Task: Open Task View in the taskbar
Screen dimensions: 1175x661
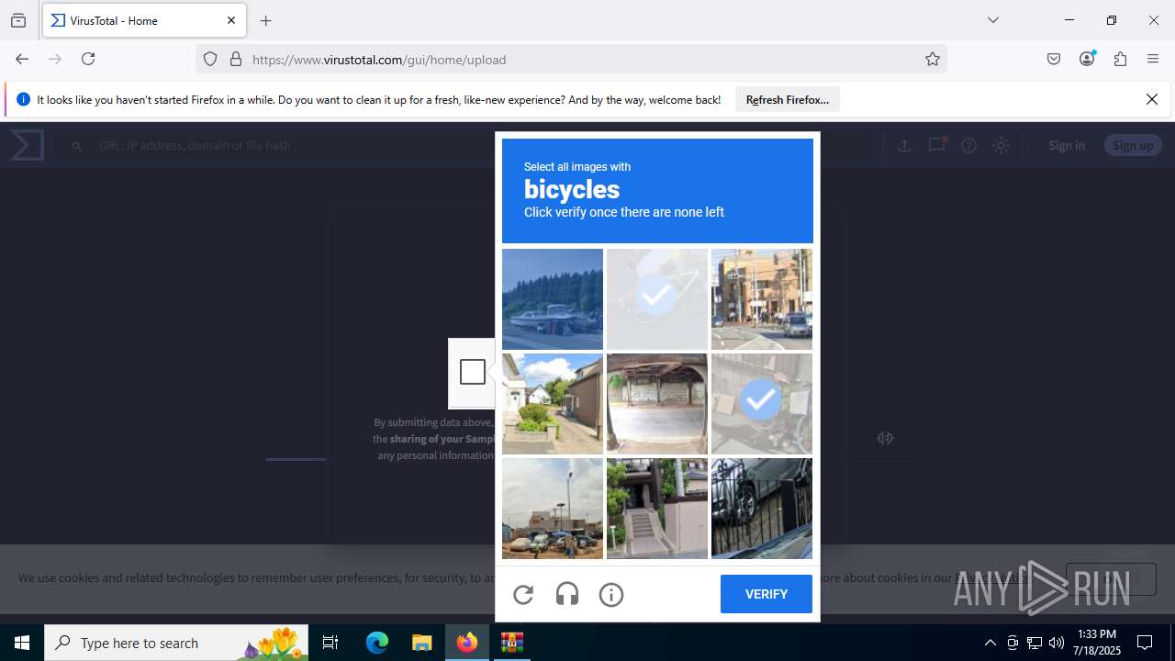Action: [330, 643]
